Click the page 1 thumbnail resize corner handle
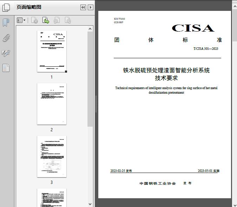Image resolution: width=237 pixels, height=207 pixels. point(66,72)
